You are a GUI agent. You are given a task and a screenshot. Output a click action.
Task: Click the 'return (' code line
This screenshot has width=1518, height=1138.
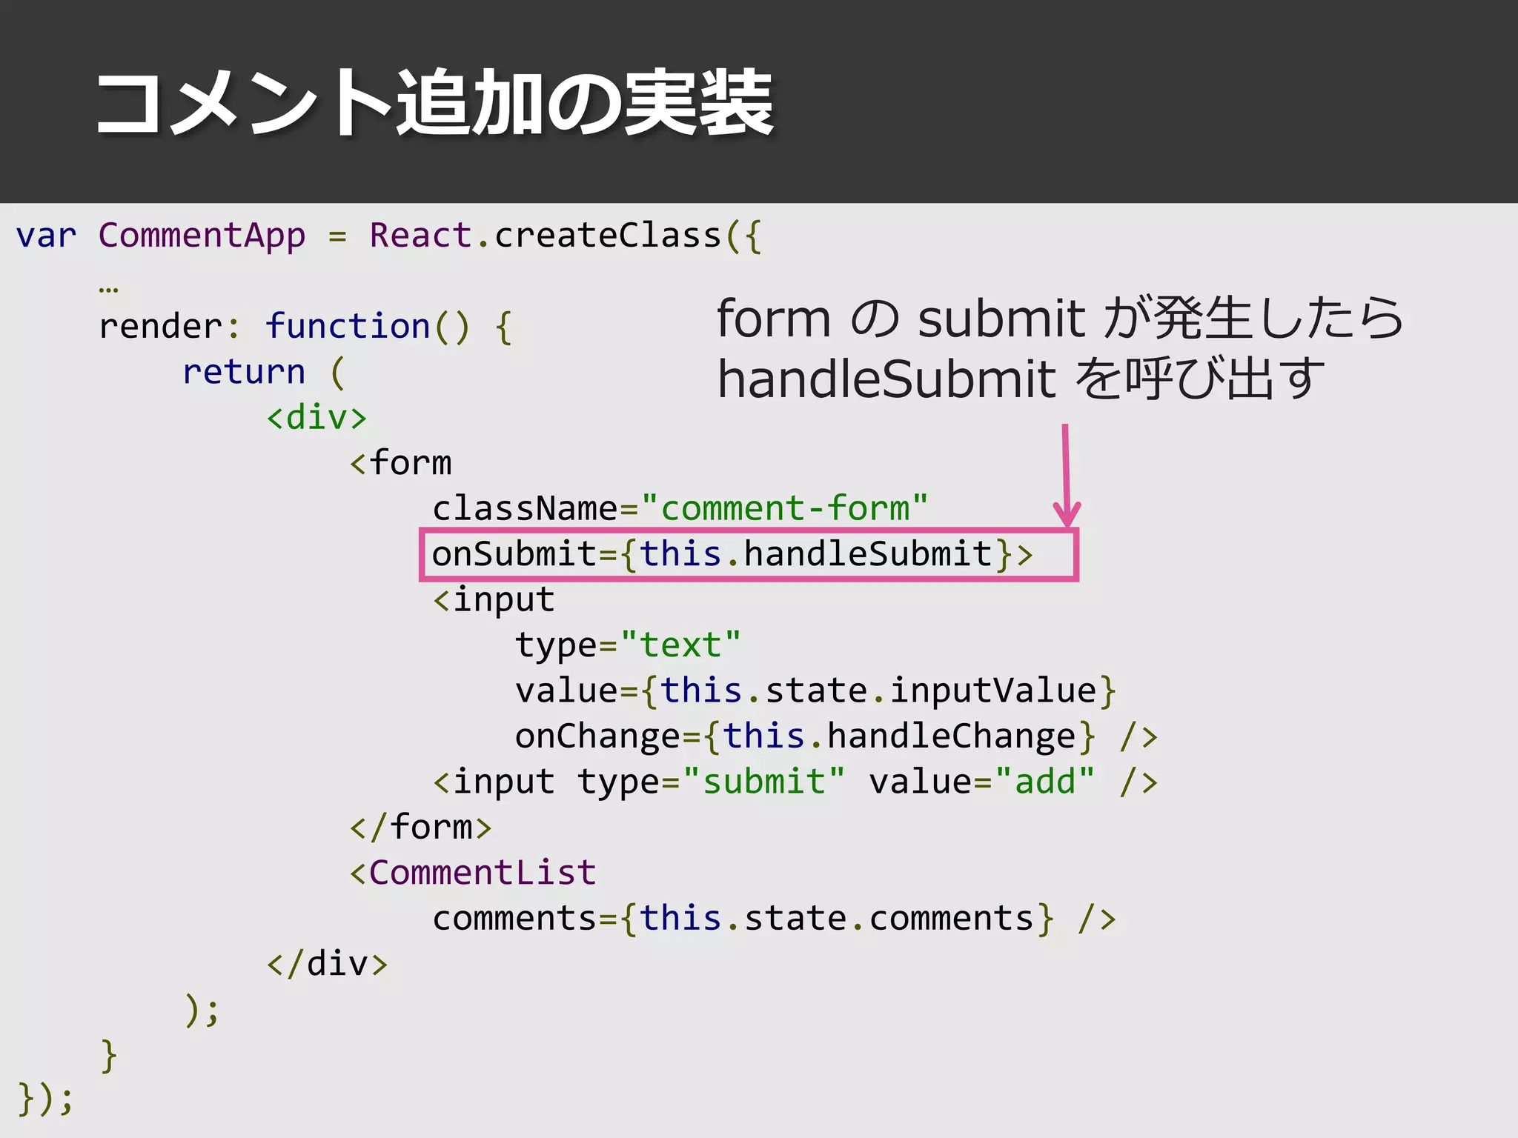tap(264, 372)
